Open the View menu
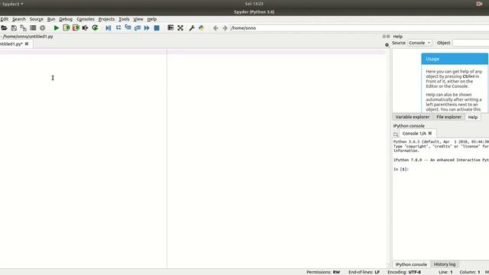Screen dimensions: 489x275 tap(138, 19)
